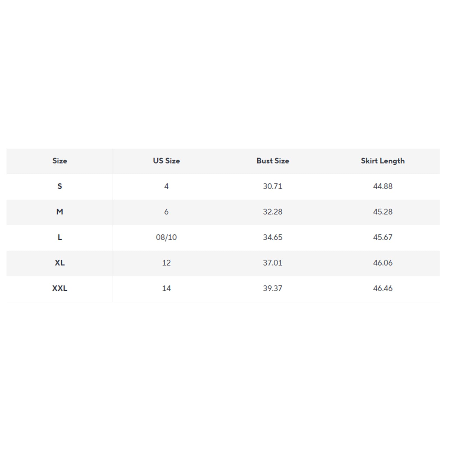Click skirt length value 44.88
Image resolution: width=449 pixels, height=449 pixels.
383,186
